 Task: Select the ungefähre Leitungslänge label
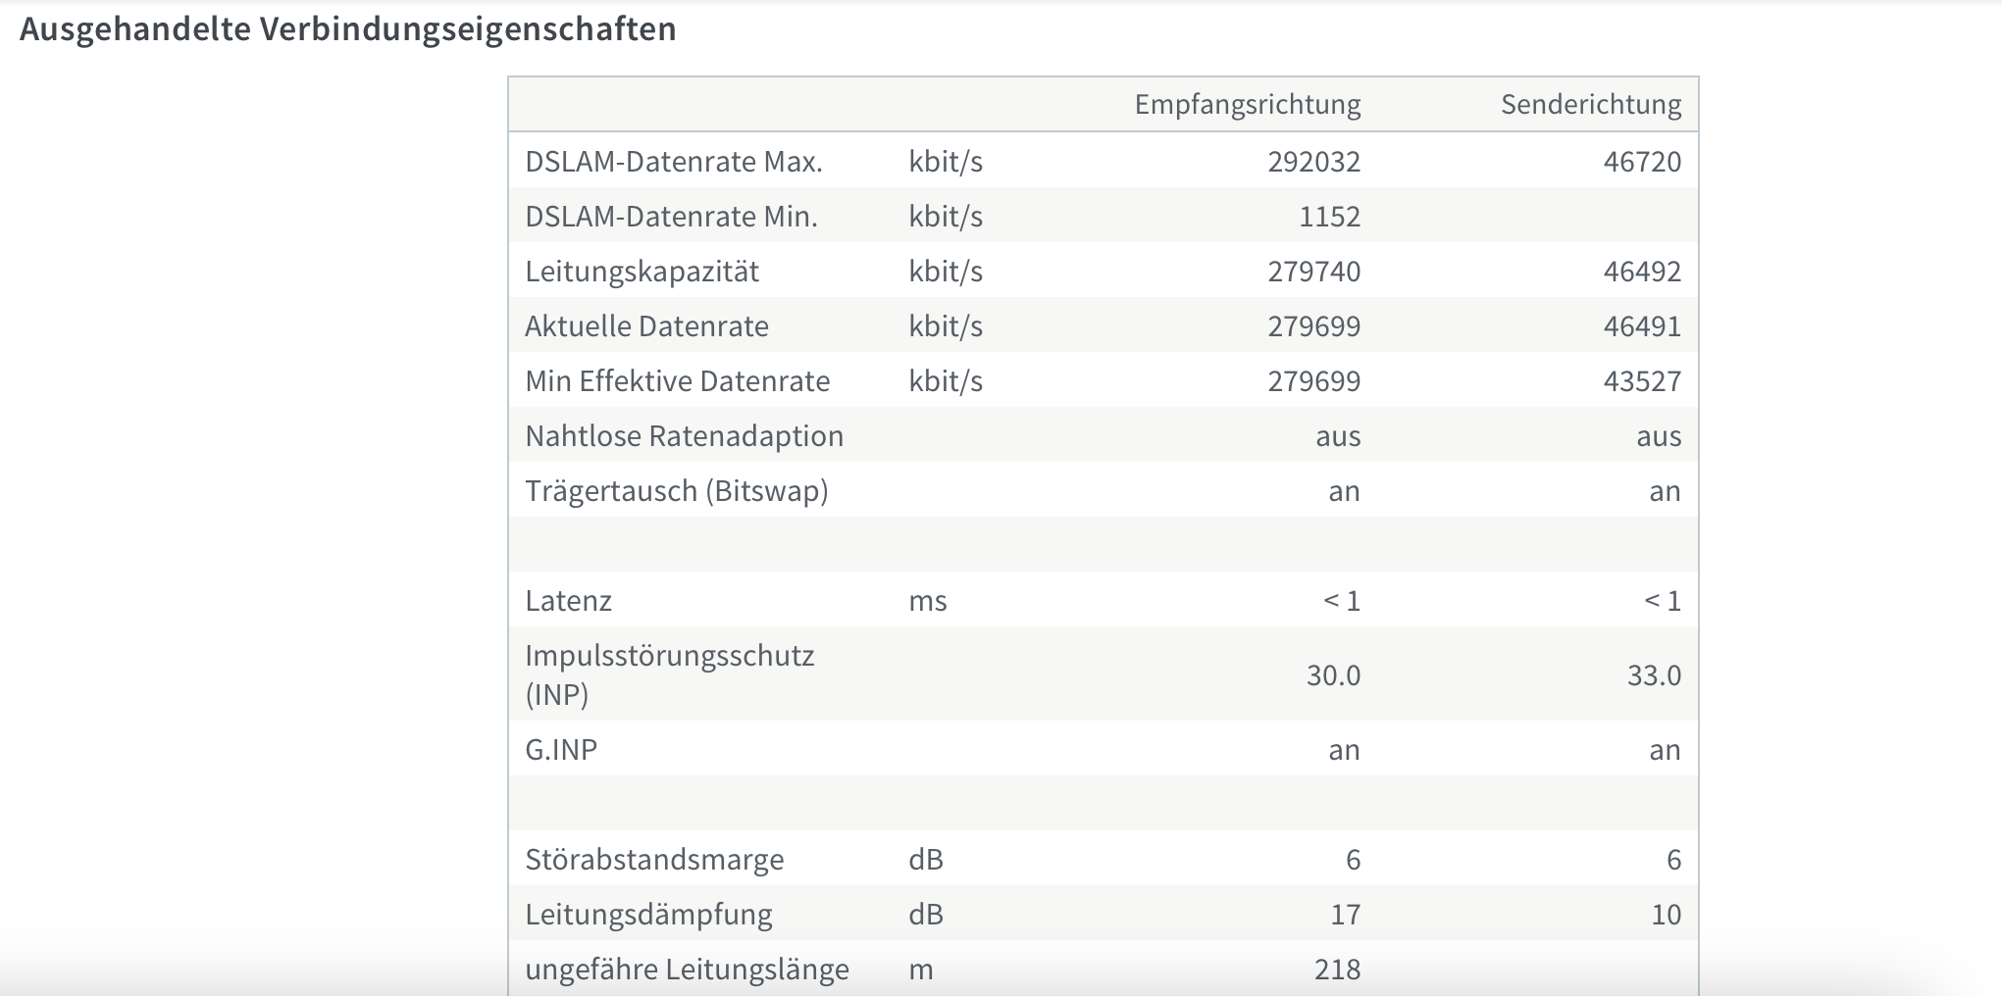point(687,969)
